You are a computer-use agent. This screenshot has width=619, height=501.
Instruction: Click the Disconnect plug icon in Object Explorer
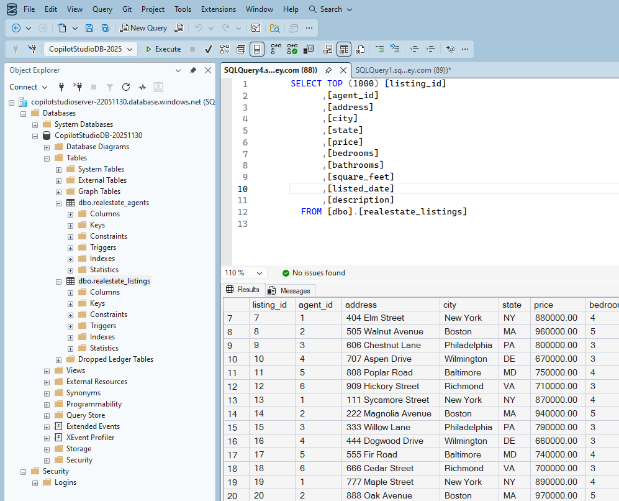pyautogui.click(x=78, y=87)
